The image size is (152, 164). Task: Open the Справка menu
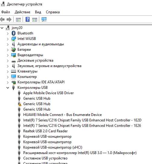53,12
